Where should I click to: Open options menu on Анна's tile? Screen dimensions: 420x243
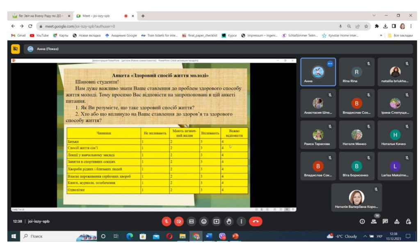[x=330, y=64]
